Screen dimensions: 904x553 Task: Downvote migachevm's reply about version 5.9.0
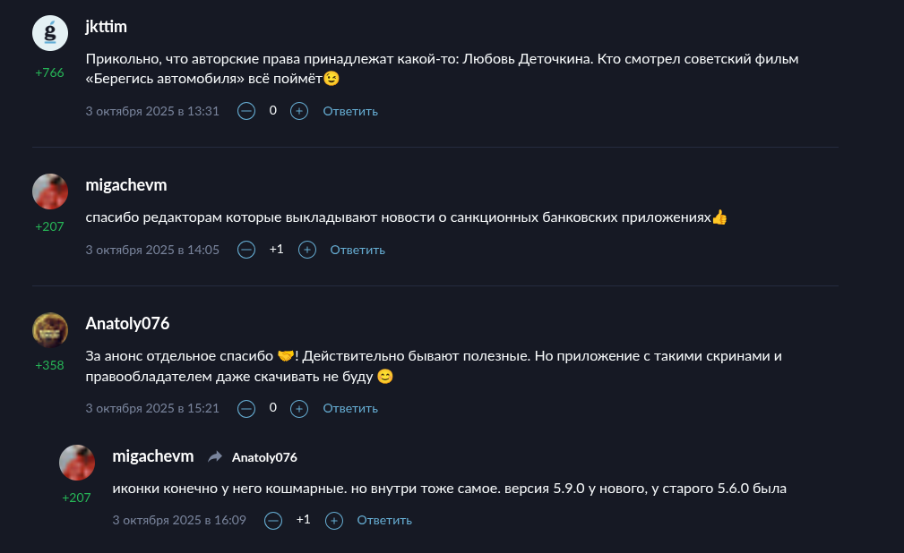tap(273, 520)
